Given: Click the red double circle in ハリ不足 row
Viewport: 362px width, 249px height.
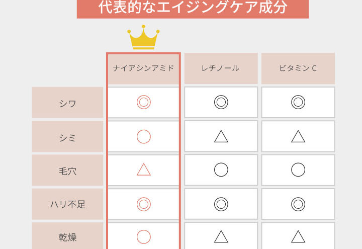Looking at the screenshot, I should pyautogui.click(x=144, y=204).
